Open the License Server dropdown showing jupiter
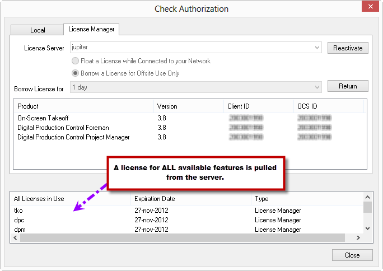Screen dimensions: 383x271 [x=195, y=48]
